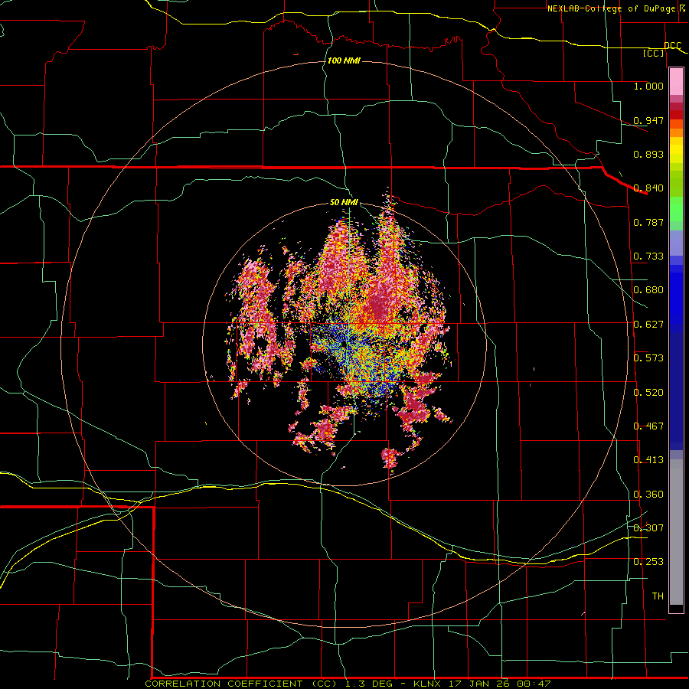Image resolution: width=689 pixels, height=689 pixels.
Task: Click the TH label on the scale
Action: [x=658, y=596]
